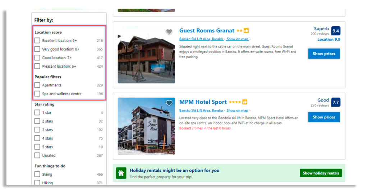This screenshot has height=193, width=368.
Task: Open the Guest Rooms Granat photo thumbnail
Action: [x=146, y=55]
